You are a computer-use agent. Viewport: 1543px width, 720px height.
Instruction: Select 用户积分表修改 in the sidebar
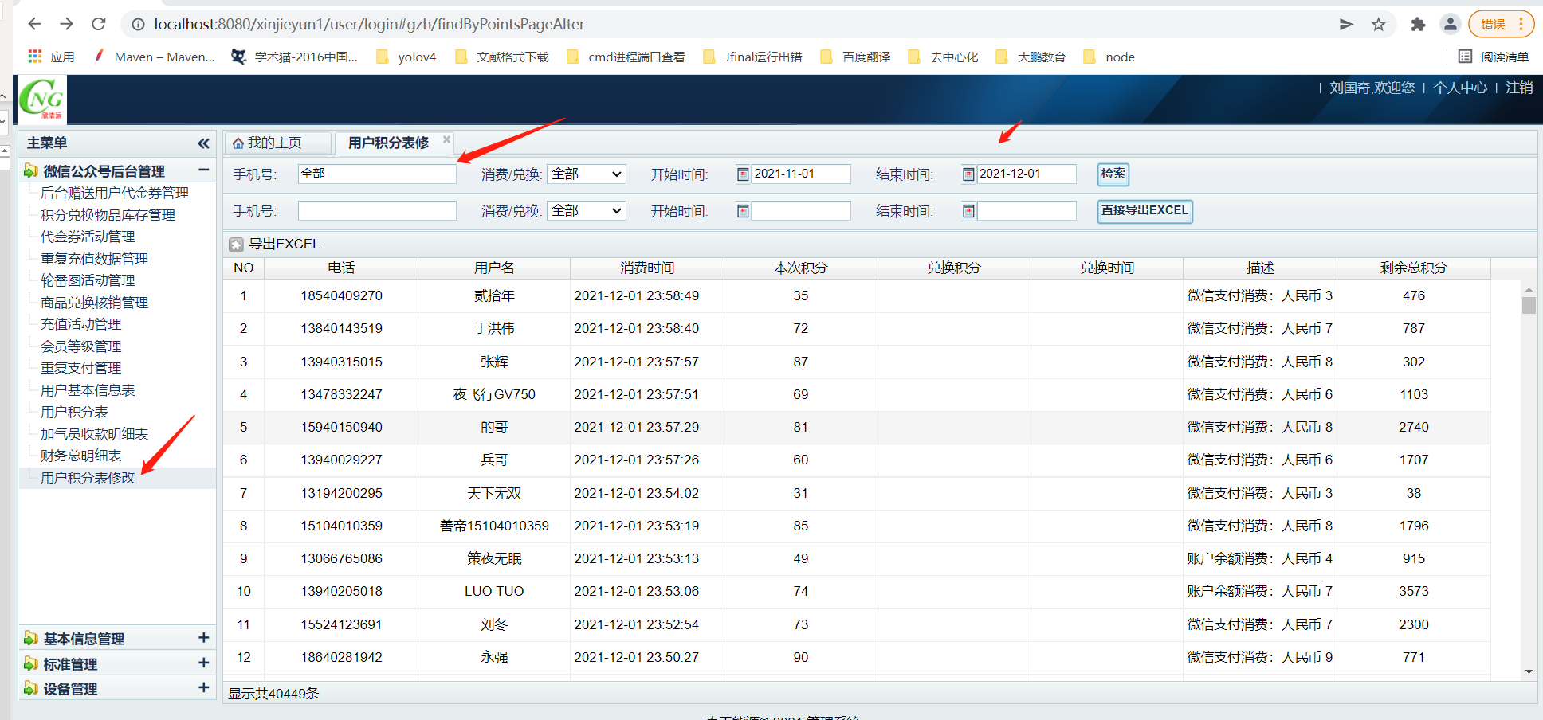(88, 478)
